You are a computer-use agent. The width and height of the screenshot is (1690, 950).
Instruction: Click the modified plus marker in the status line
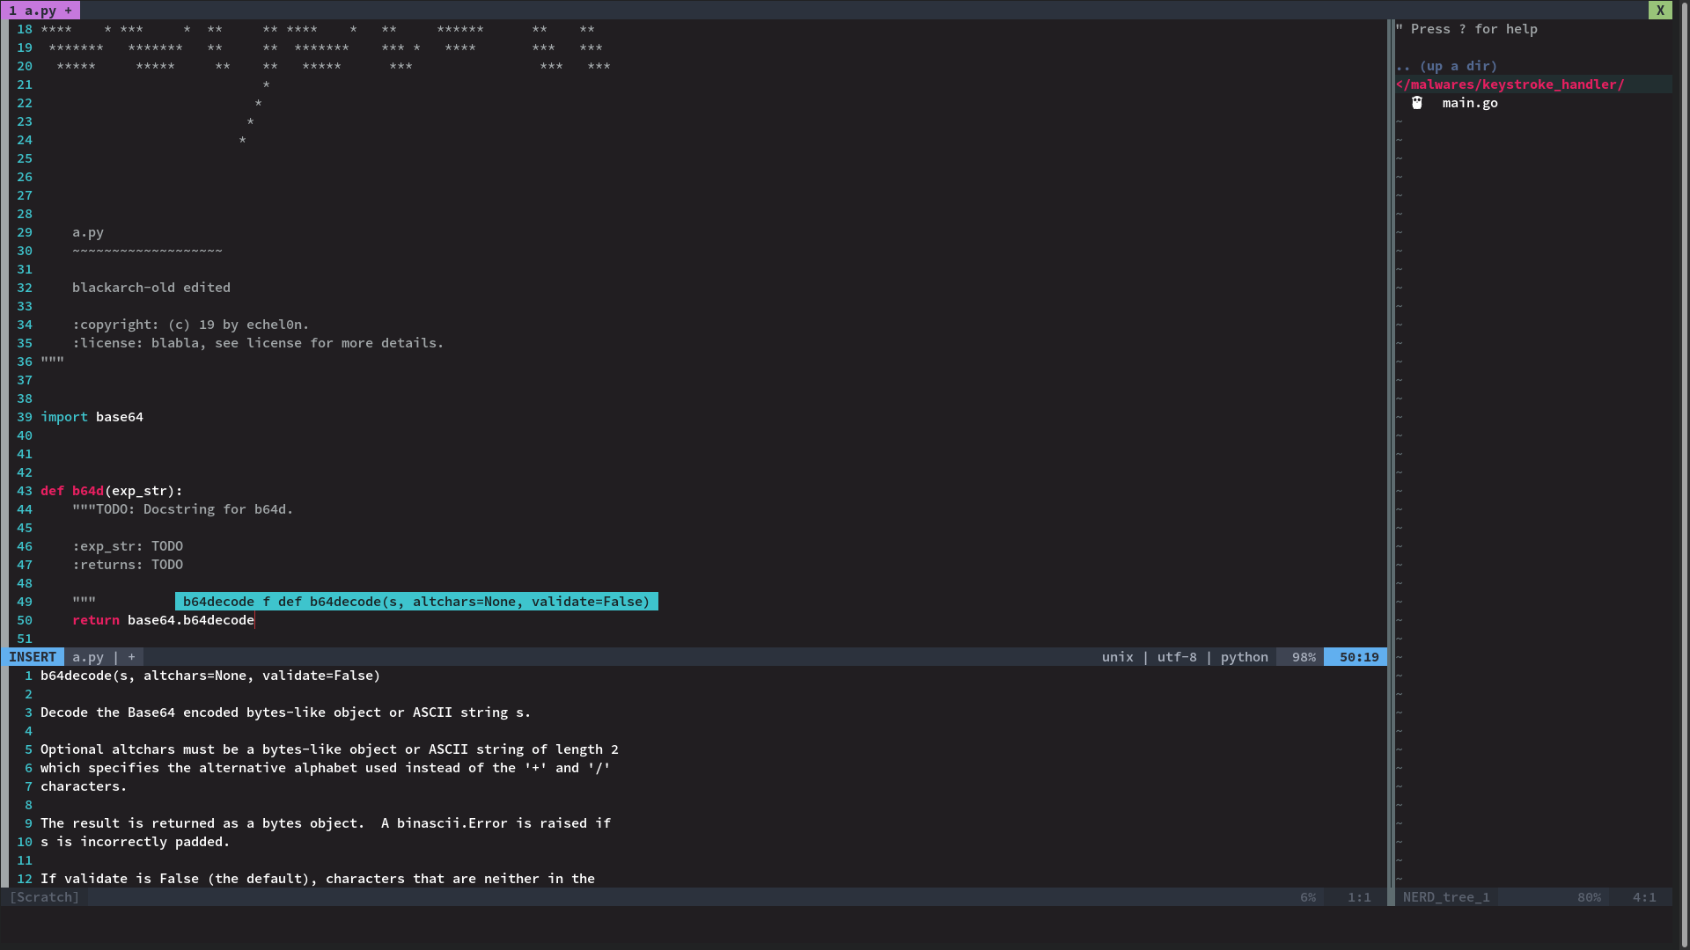coord(132,657)
